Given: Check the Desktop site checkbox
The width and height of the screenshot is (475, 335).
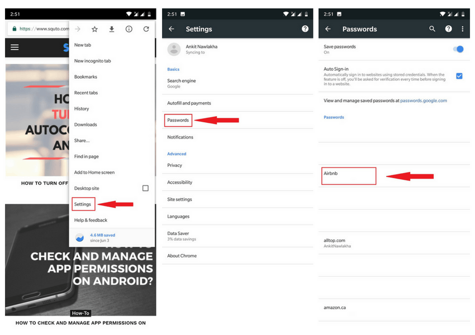Looking at the screenshot, I should point(145,188).
